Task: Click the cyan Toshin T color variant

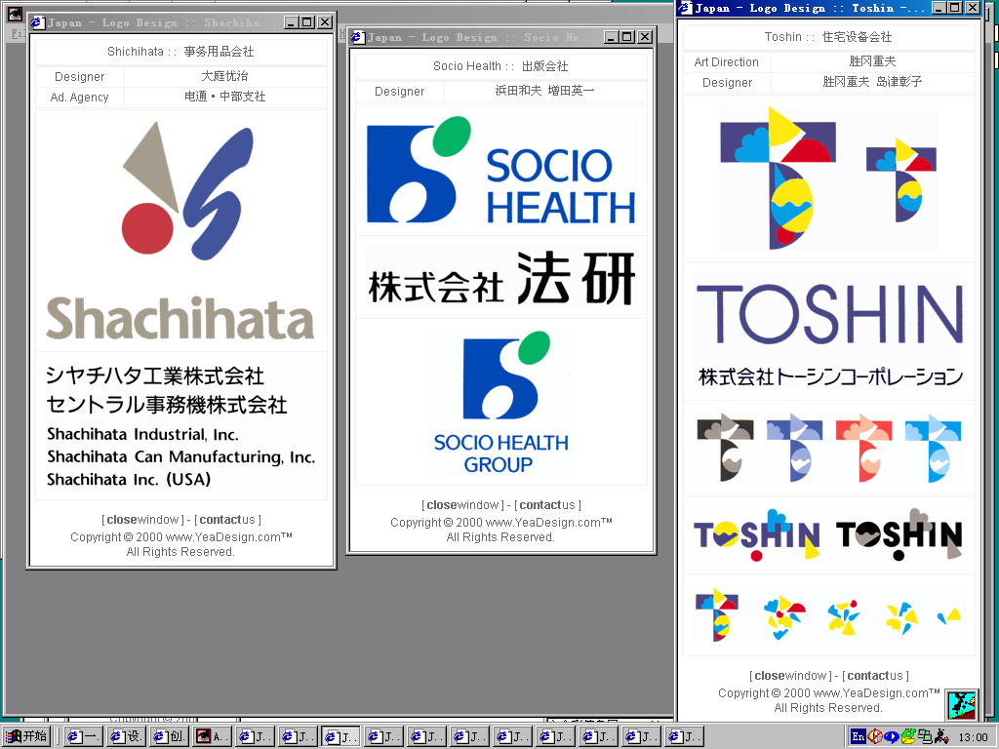Action: coord(933,448)
